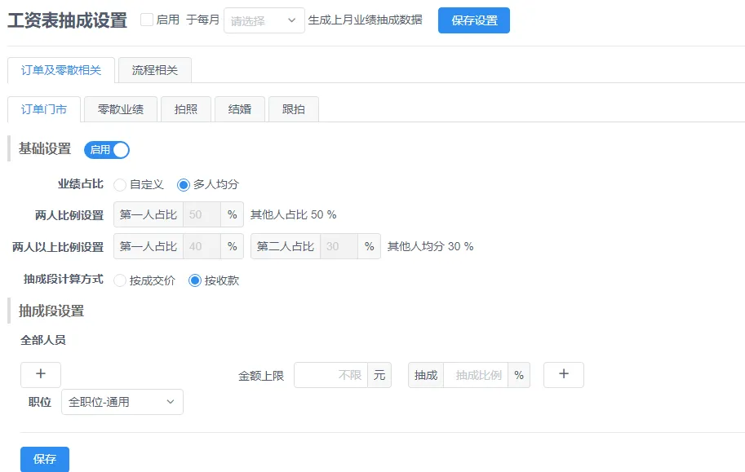The height and width of the screenshot is (472, 745).
Task: Select the 自定义 radio for 业绩占比
Action: 120,185
